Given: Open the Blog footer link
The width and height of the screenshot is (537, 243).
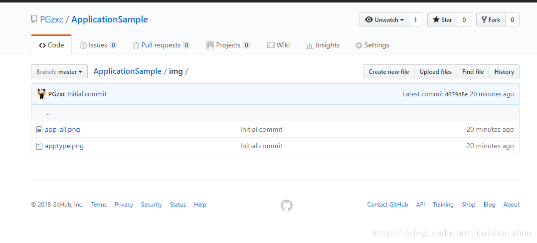Looking at the screenshot, I should [490, 205].
